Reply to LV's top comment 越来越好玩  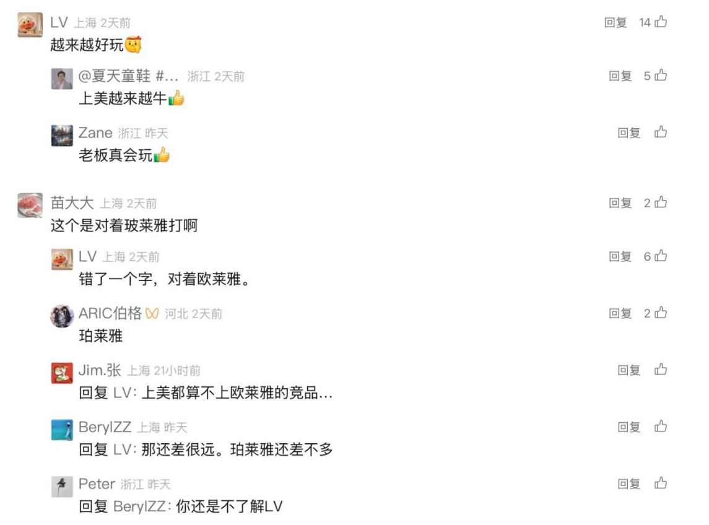[615, 22]
